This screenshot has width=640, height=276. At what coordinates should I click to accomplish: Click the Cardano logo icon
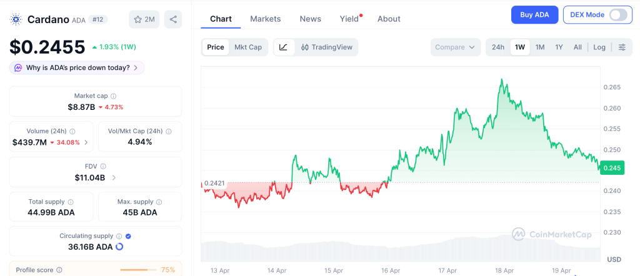coord(16,19)
